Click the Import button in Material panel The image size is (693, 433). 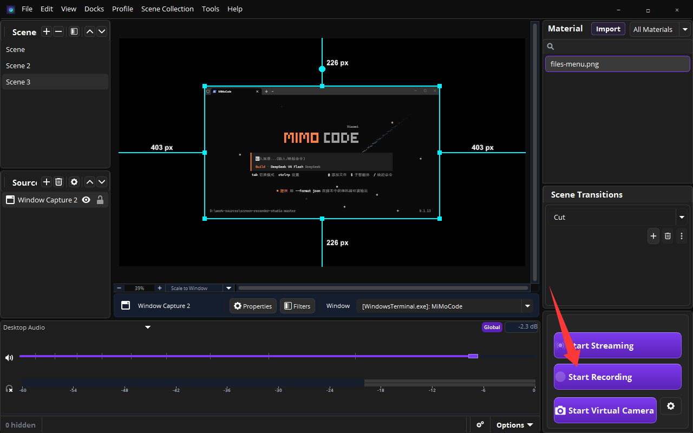pyautogui.click(x=608, y=29)
